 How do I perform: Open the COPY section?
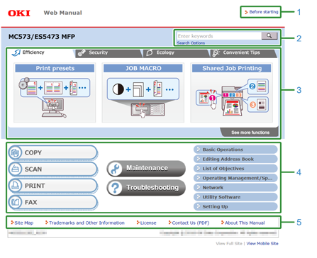pyautogui.click(x=53, y=152)
